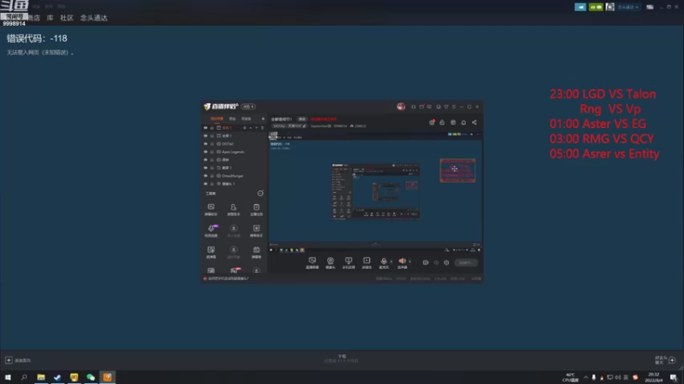Toggle visibility of the 文本 1 source

[205, 128]
